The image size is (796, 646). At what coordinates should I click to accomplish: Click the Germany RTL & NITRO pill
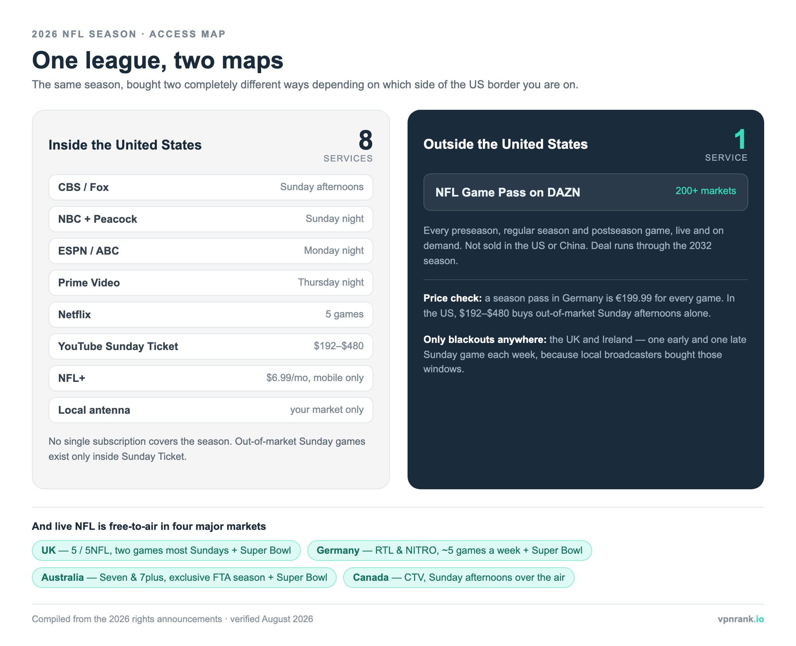(449, 551)
